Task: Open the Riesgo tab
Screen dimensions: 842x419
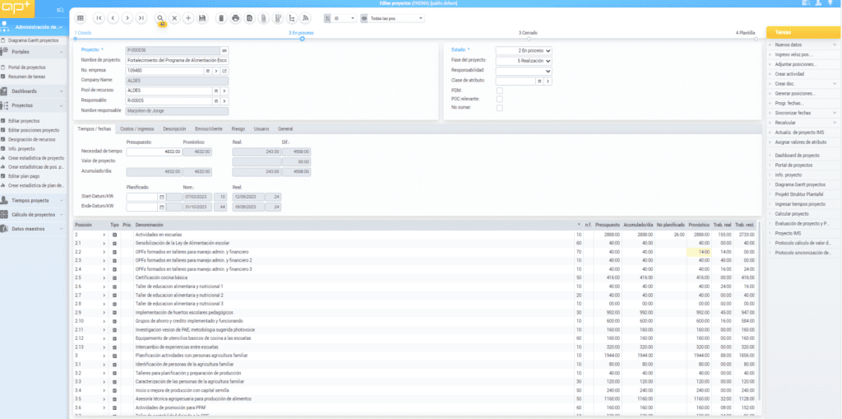Action: [238, 129]
